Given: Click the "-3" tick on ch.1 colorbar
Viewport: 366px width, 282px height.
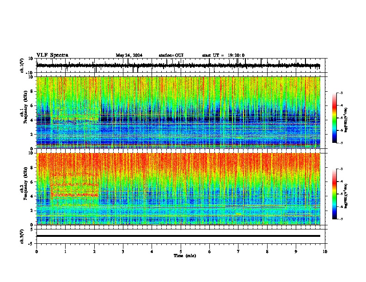Looking at the screenshot, I should [341, 93].
